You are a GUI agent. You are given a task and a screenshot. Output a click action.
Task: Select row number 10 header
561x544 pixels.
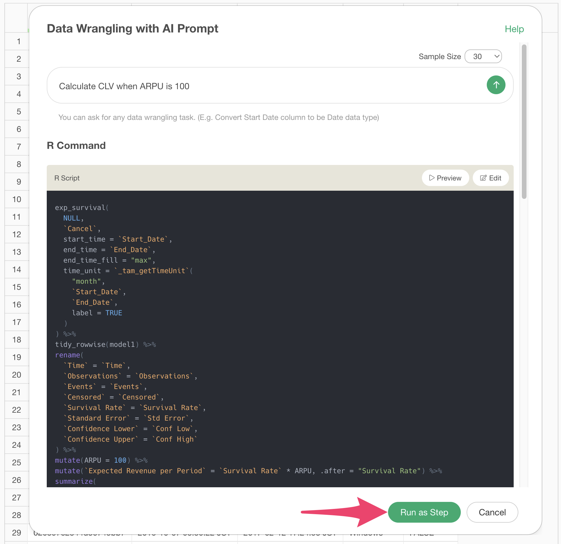click(x=17, y=199)
